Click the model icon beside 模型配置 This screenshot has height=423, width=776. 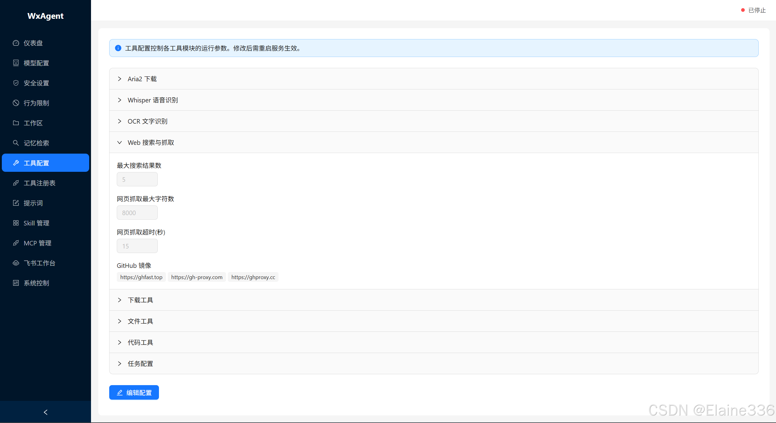16,63
